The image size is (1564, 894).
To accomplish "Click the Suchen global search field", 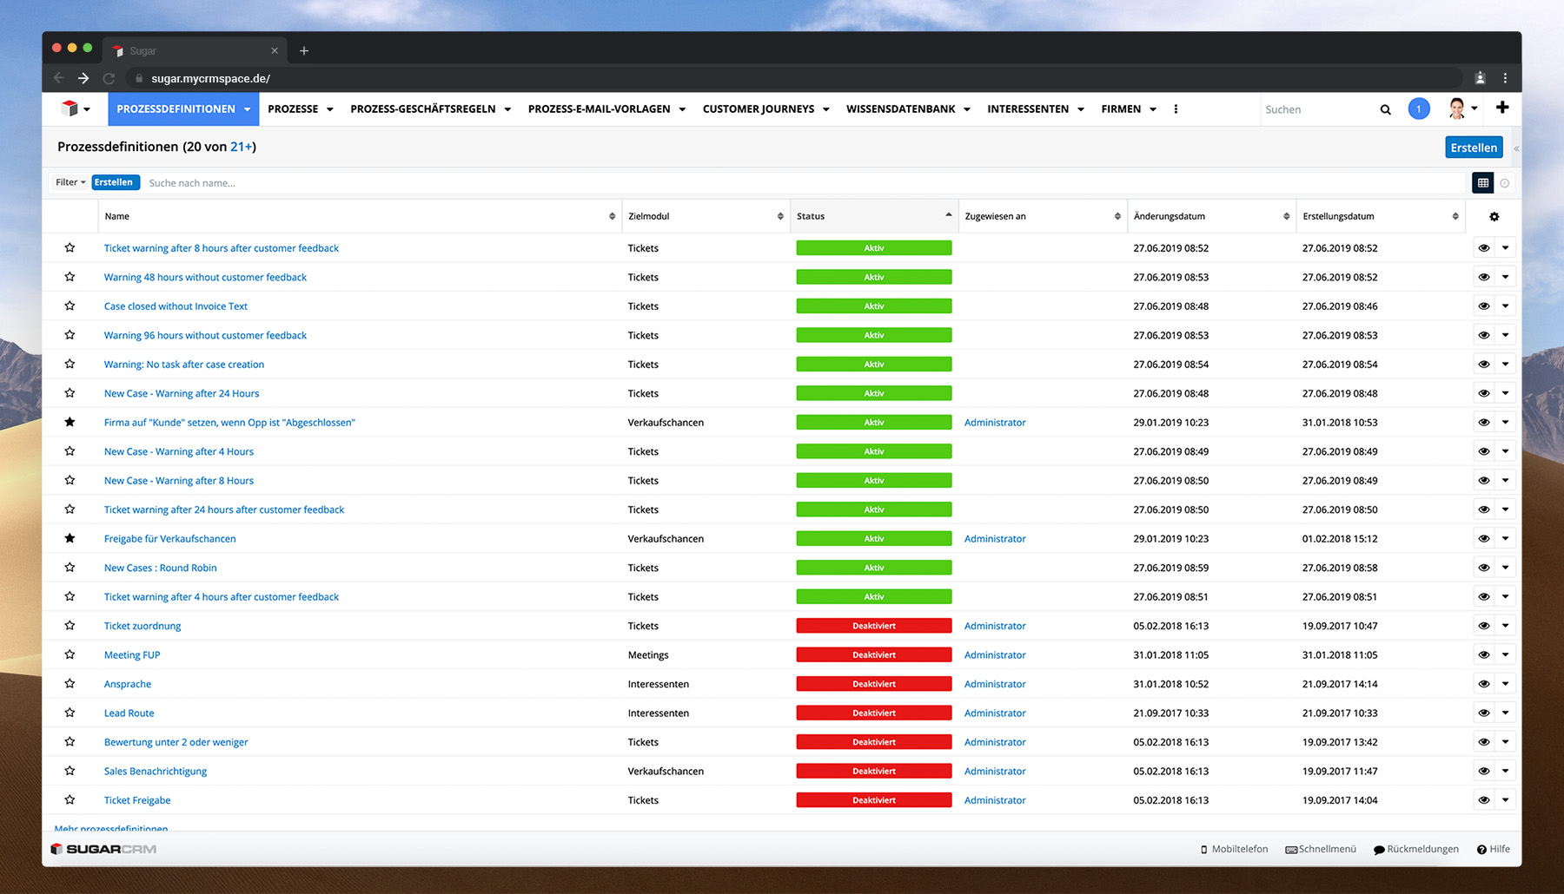I will [x=1316, y=109].
